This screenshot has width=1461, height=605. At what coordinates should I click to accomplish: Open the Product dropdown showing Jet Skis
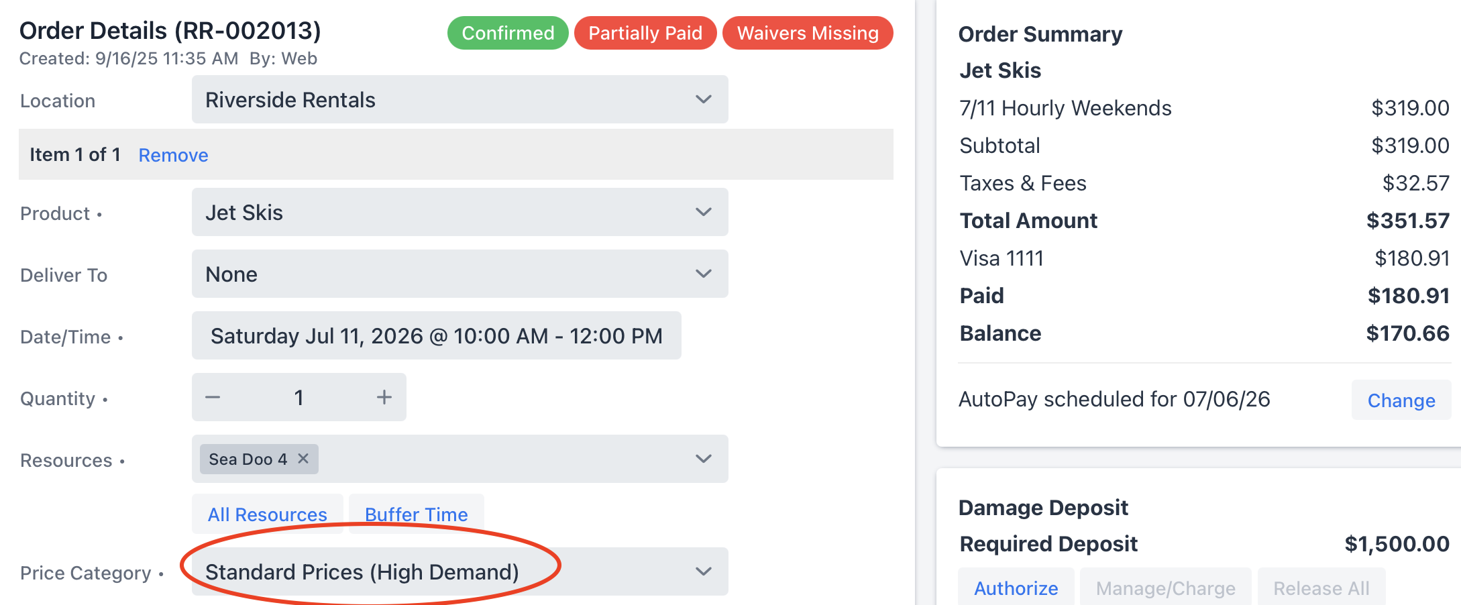pos(459,212)
